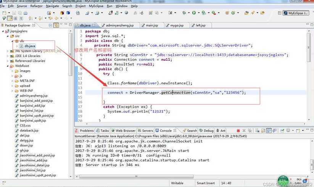The height and width of the screenshot is (187, 314).
Task: Switch to adminyanzheng.jsp editor tab
Action: pos(119,26)
